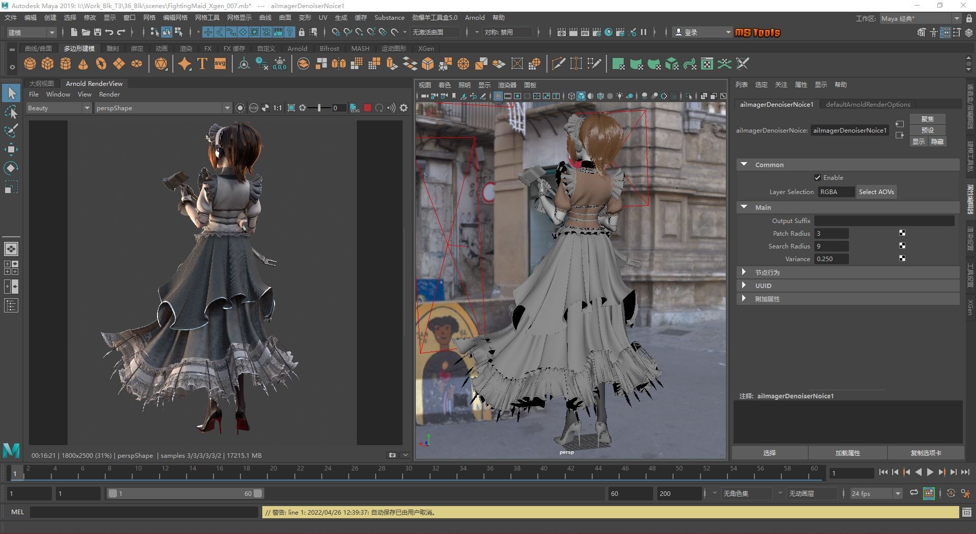Click the polygon sphere shelf icon
The image size is (976, 534).
click(30, 64)
